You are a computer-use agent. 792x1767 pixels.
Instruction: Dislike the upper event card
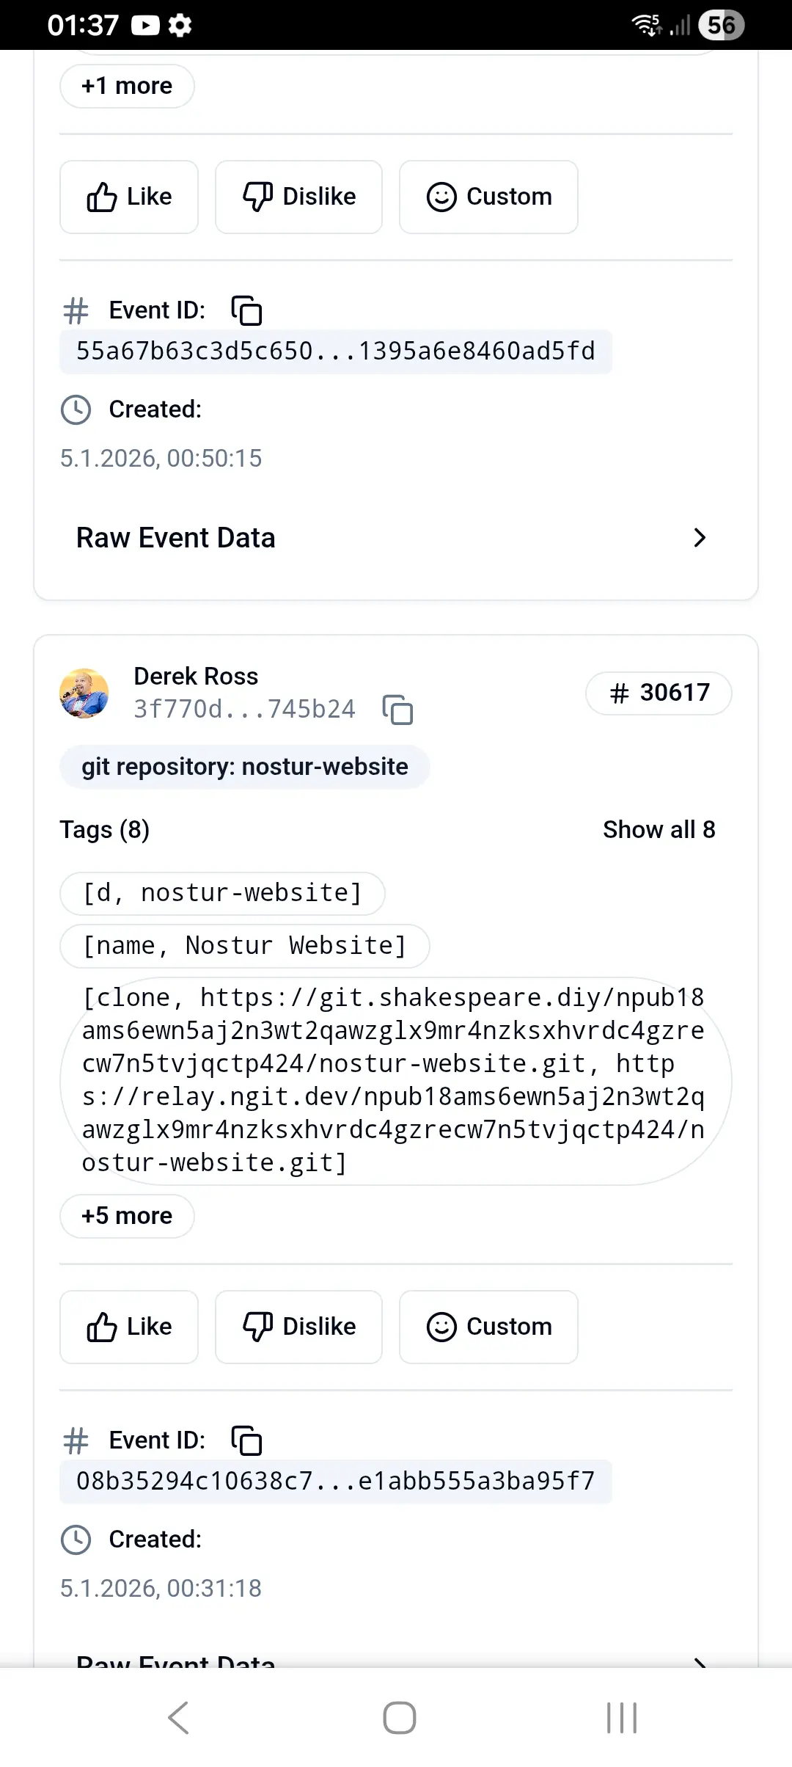298,197
